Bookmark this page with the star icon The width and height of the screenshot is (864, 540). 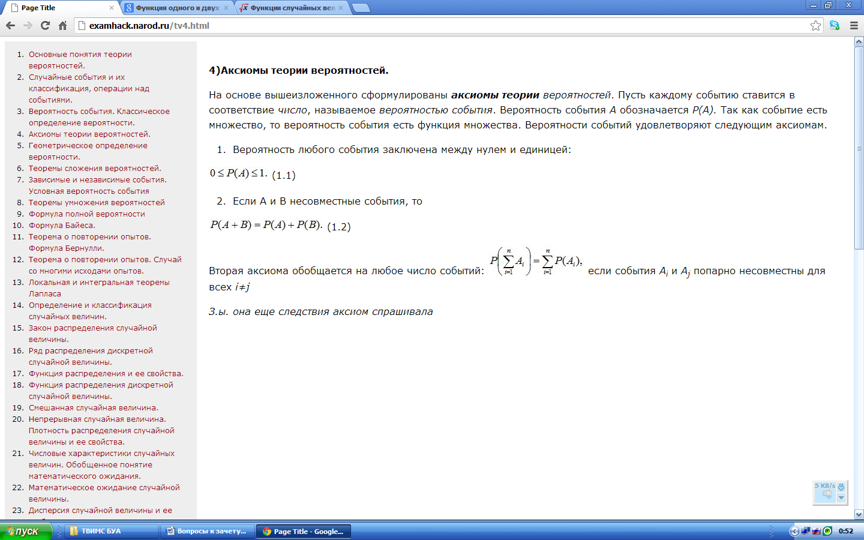click(815, 25)
